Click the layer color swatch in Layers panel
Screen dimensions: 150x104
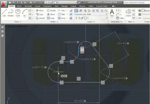pos(85,18)
